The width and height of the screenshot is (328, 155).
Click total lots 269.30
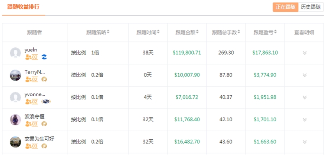point(226,53)
